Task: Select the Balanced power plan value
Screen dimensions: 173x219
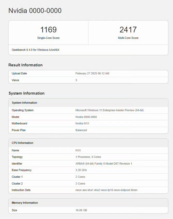Action: (x=81, y=130)
